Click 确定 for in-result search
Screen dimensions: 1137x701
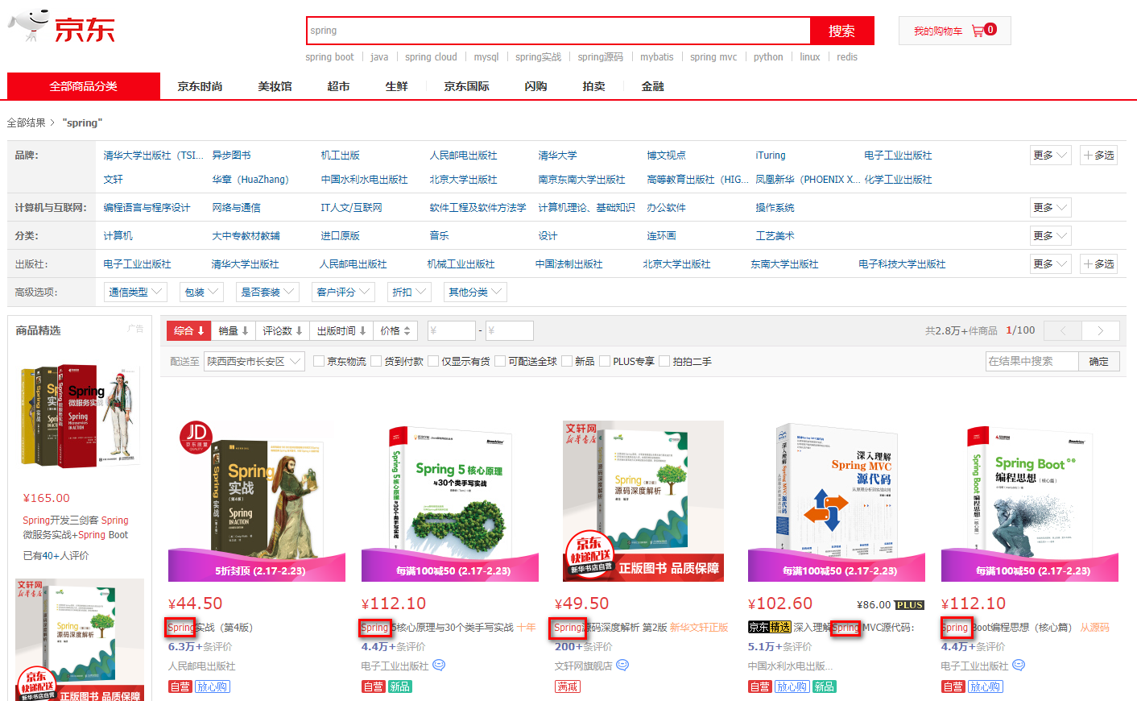coord(1098,361)
